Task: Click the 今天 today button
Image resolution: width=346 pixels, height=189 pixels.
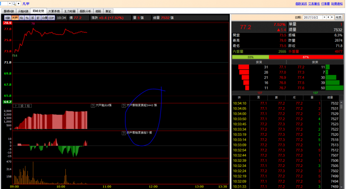Action: click(x=339, y=17)
